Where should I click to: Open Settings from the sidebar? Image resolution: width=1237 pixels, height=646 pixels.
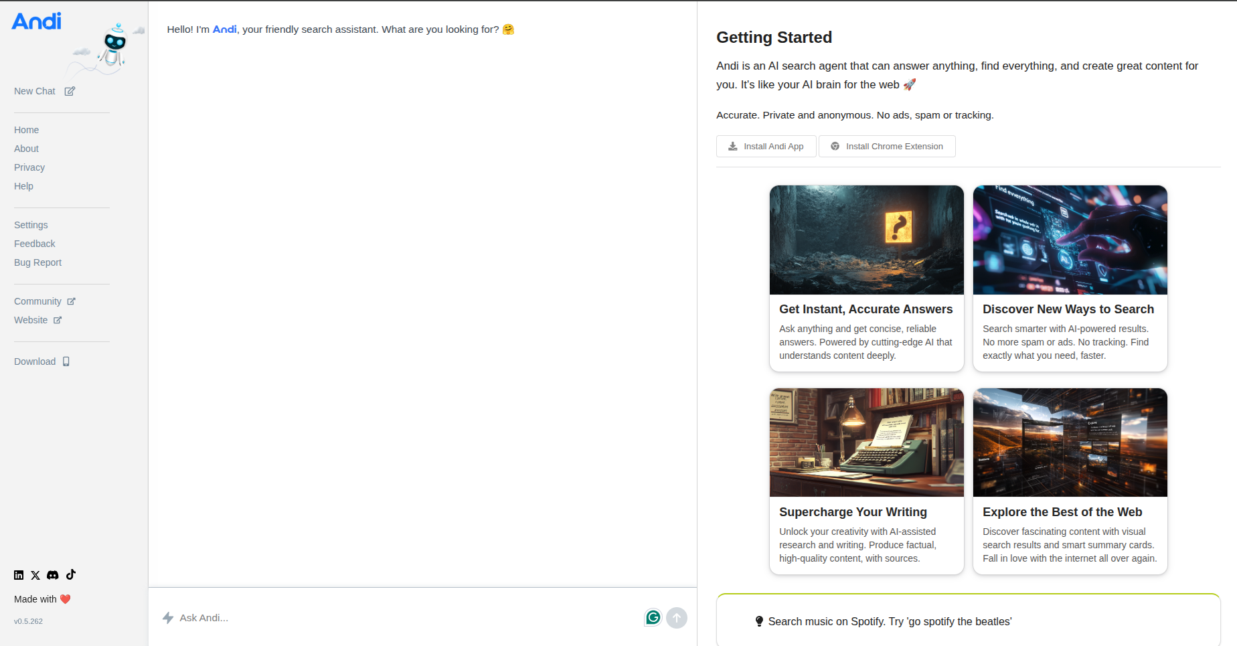(31, 225)
